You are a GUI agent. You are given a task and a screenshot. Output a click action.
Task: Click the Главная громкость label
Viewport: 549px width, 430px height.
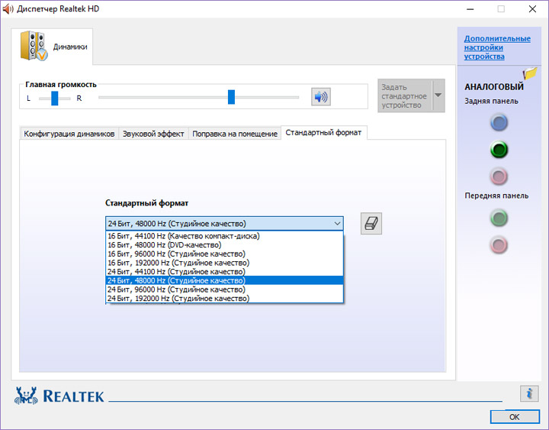click(x=61, y=85)
